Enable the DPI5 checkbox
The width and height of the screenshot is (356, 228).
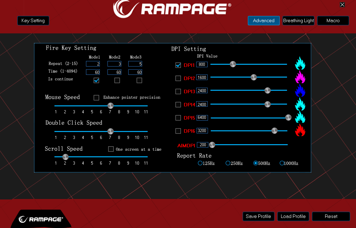pyautogui.click(x=178, y=118)
